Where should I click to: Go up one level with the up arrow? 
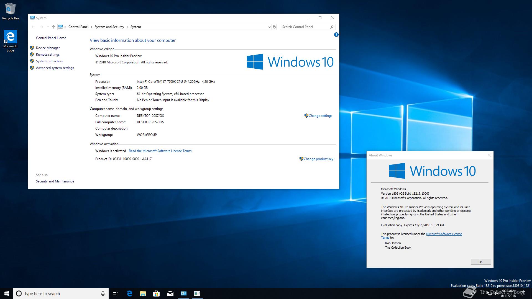[54, 27]
